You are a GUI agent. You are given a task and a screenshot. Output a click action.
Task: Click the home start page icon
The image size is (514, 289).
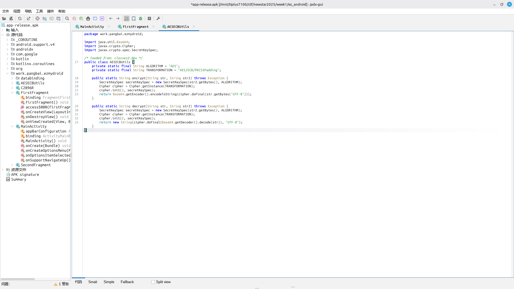tap(88, 18)
